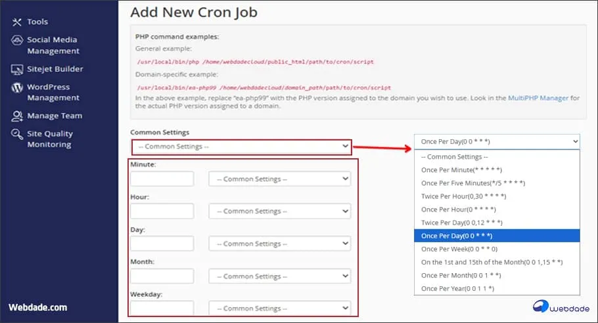Expand the Hour Common Settings dropdown
Image resolution: width=598 pixels, height=323 pixels.
279,211
